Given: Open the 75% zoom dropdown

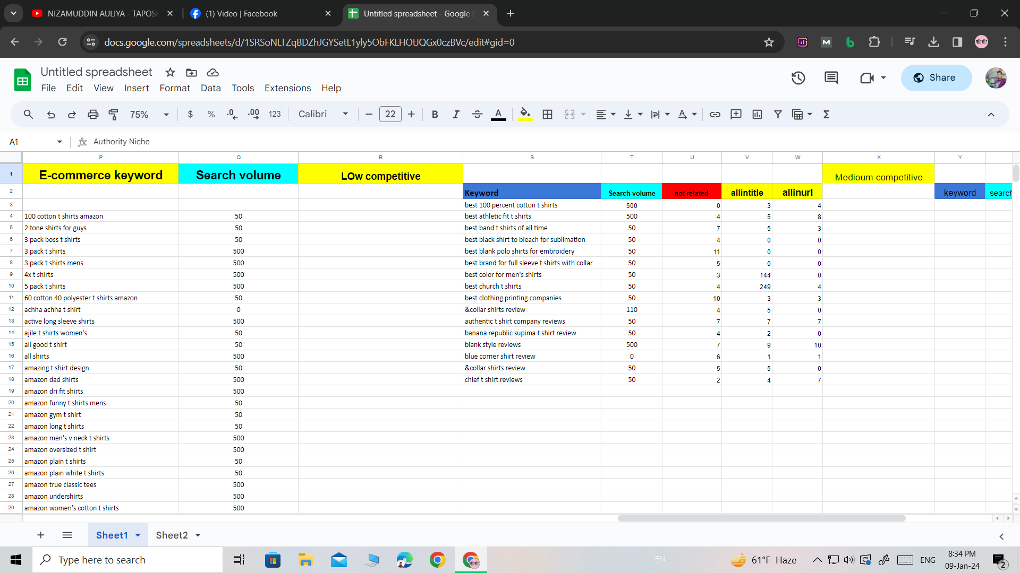Looking at the screenshot, I should click(x=149, y=114).
